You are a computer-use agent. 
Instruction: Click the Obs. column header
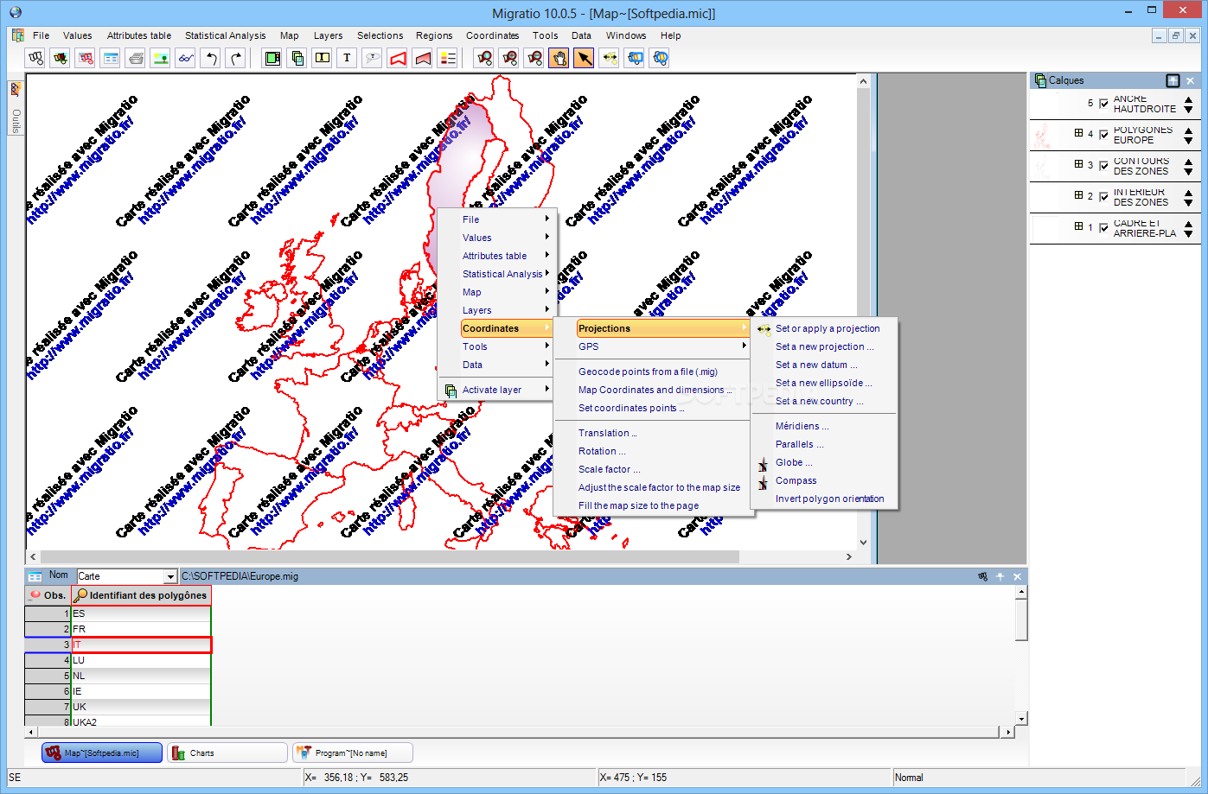point(48,595)
